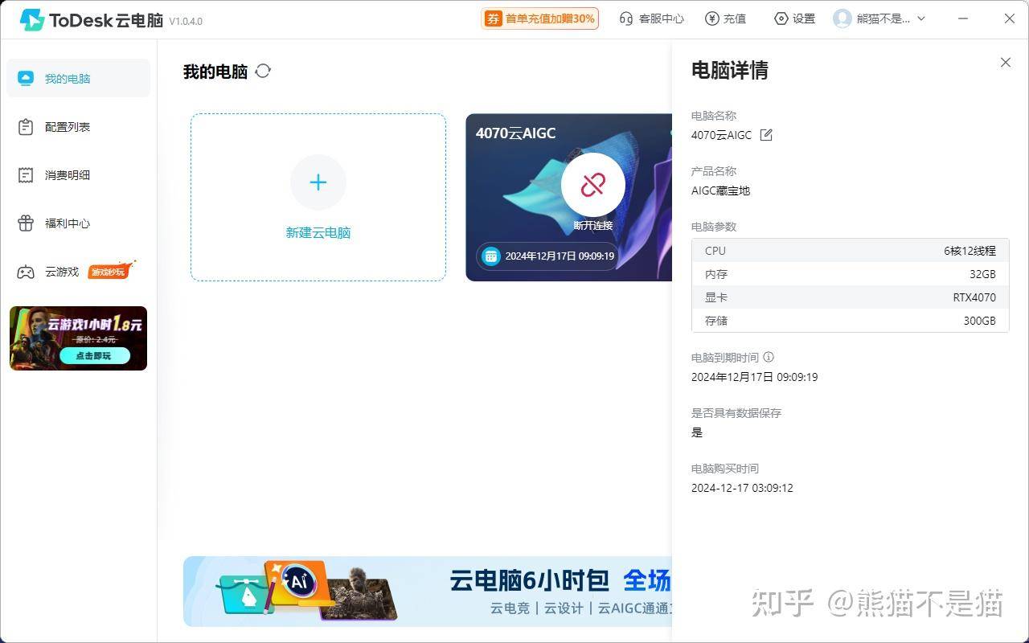
Task: Open the 云游戏1小时1.8元 promo banner
Action: coord(78,338)
